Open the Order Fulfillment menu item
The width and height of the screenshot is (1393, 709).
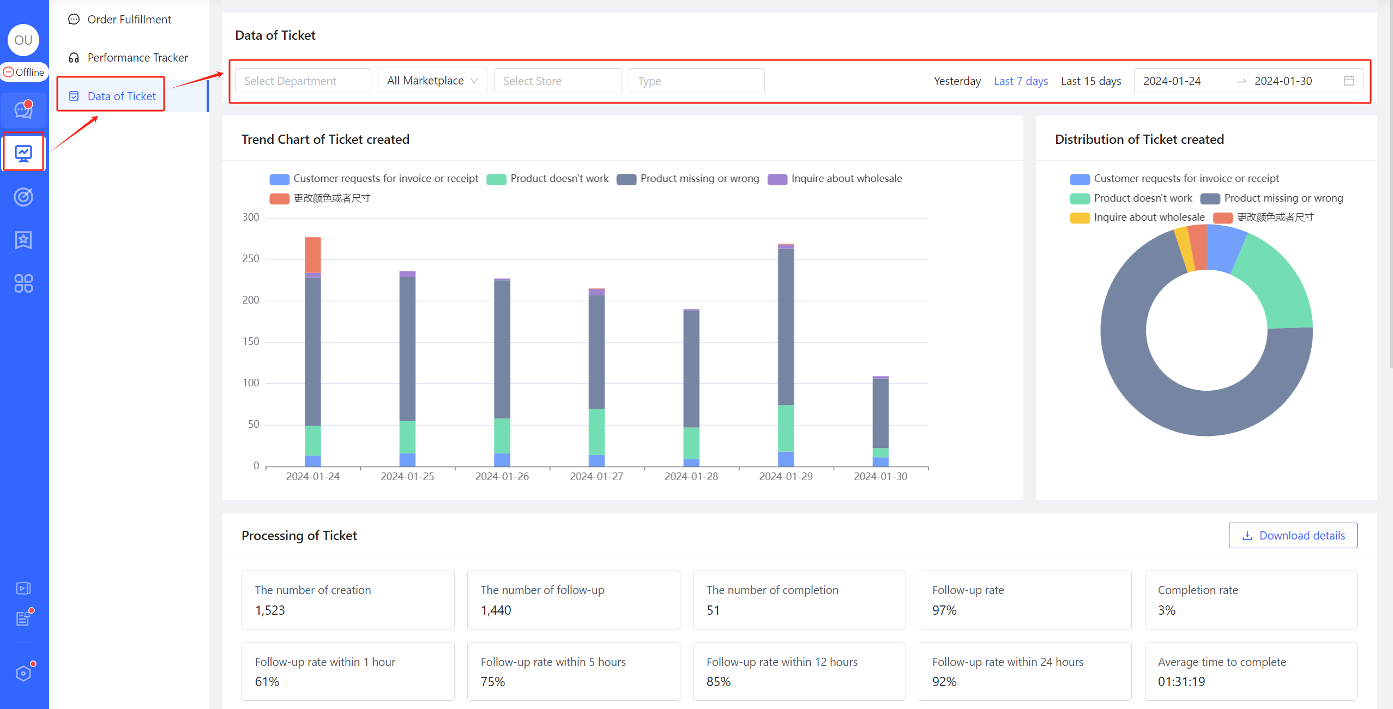[129, 20]
